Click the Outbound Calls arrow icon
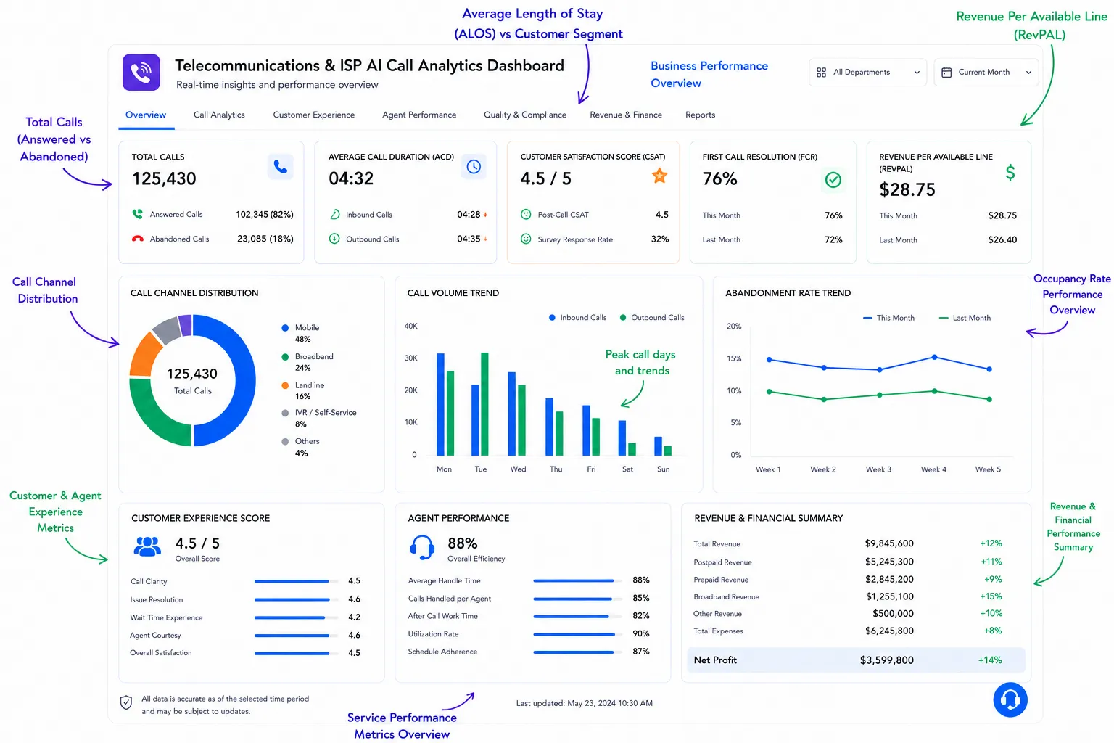1114x743 pixels. [334, 239]
